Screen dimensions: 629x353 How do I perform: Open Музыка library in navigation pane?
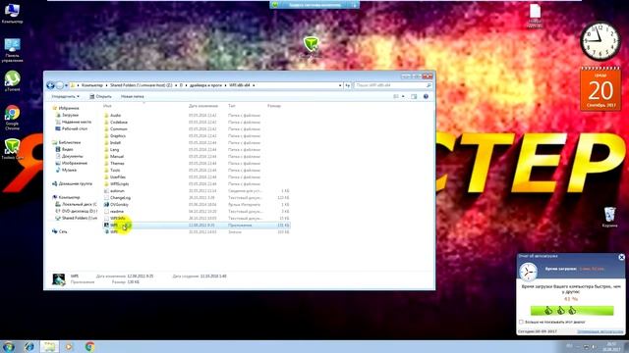tap(69, 170)
